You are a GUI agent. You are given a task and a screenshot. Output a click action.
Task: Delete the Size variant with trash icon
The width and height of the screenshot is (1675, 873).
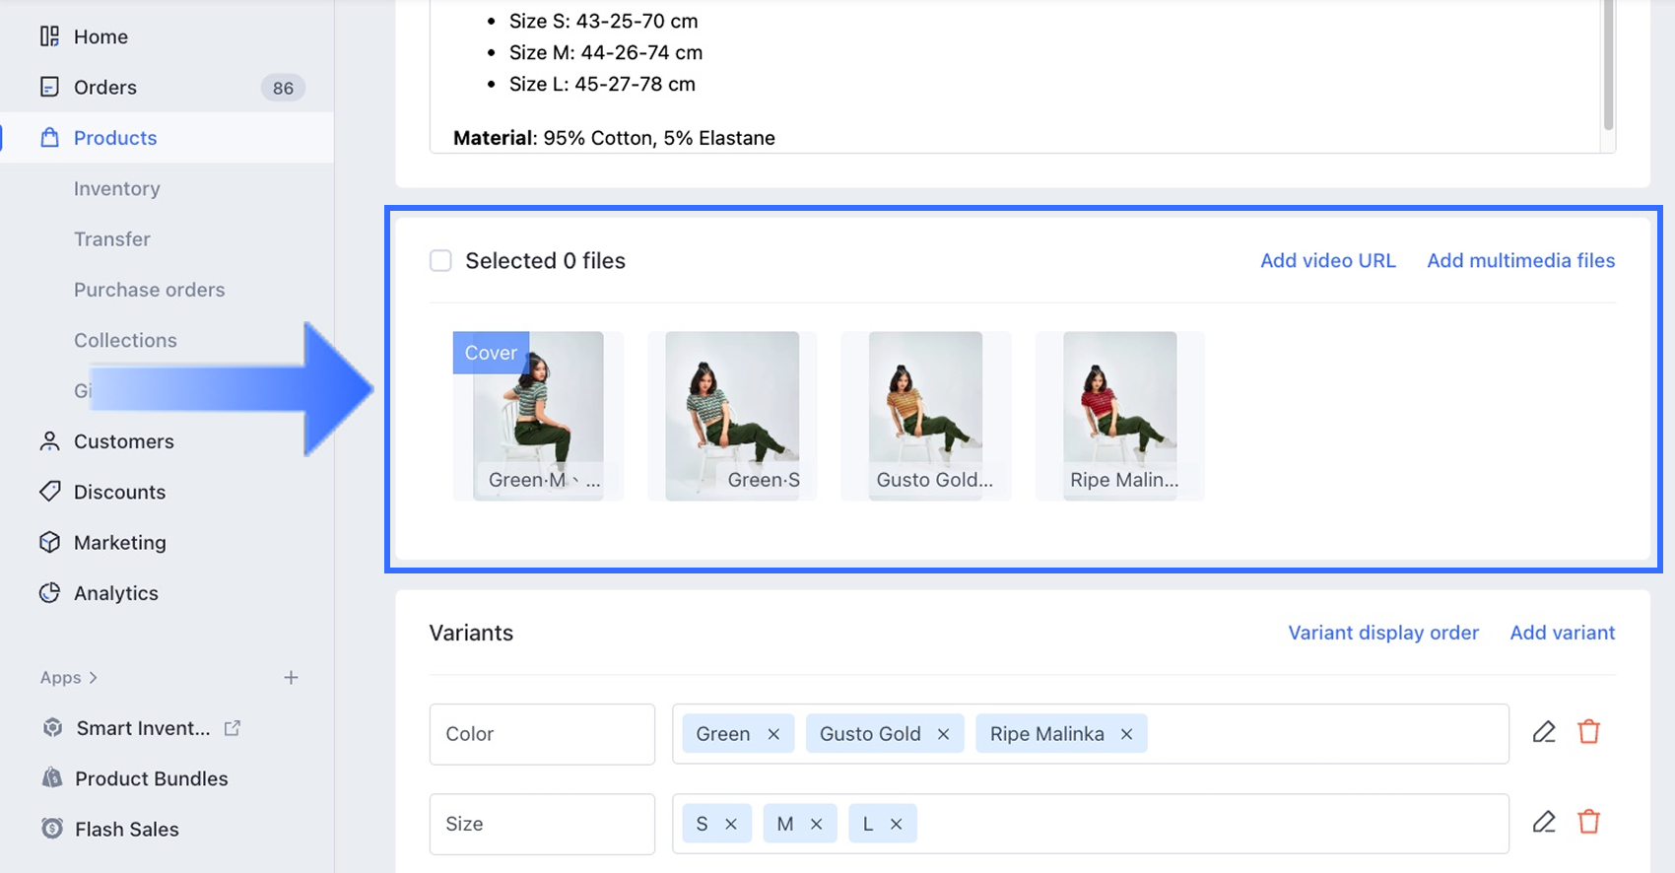tap(1588, 822)
